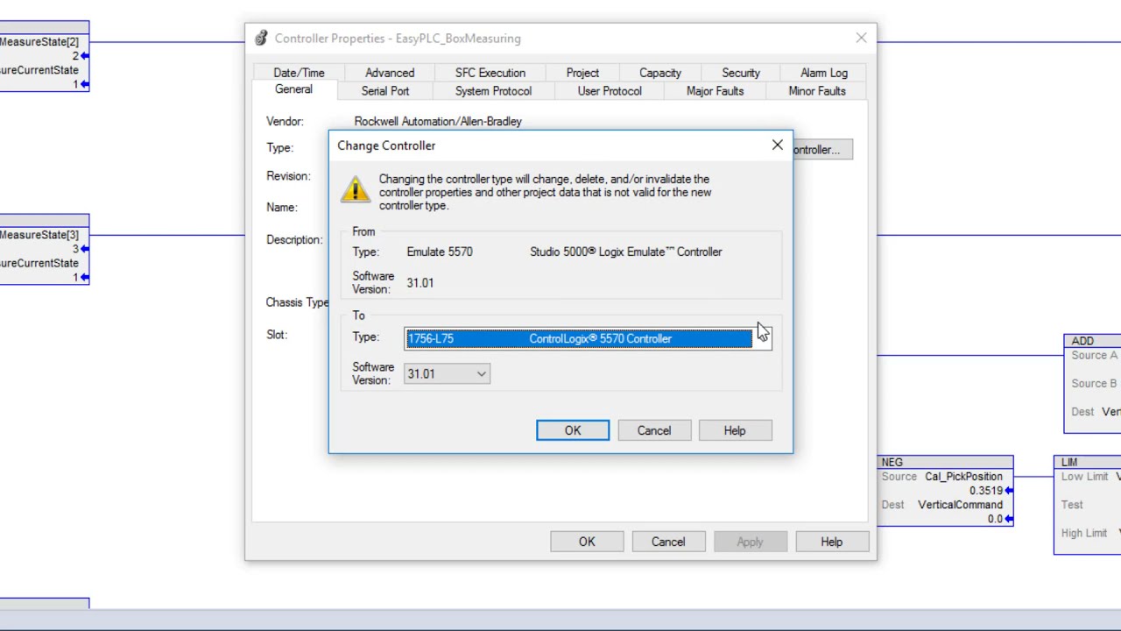Screen dimensions: 1121x631
Task: Click Help in Controller Properties window
Action: tap(832, 542)
